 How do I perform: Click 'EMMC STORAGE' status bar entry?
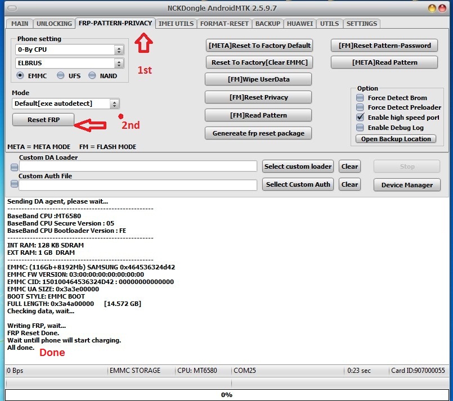pyautogui.click(x=135, y=371)
